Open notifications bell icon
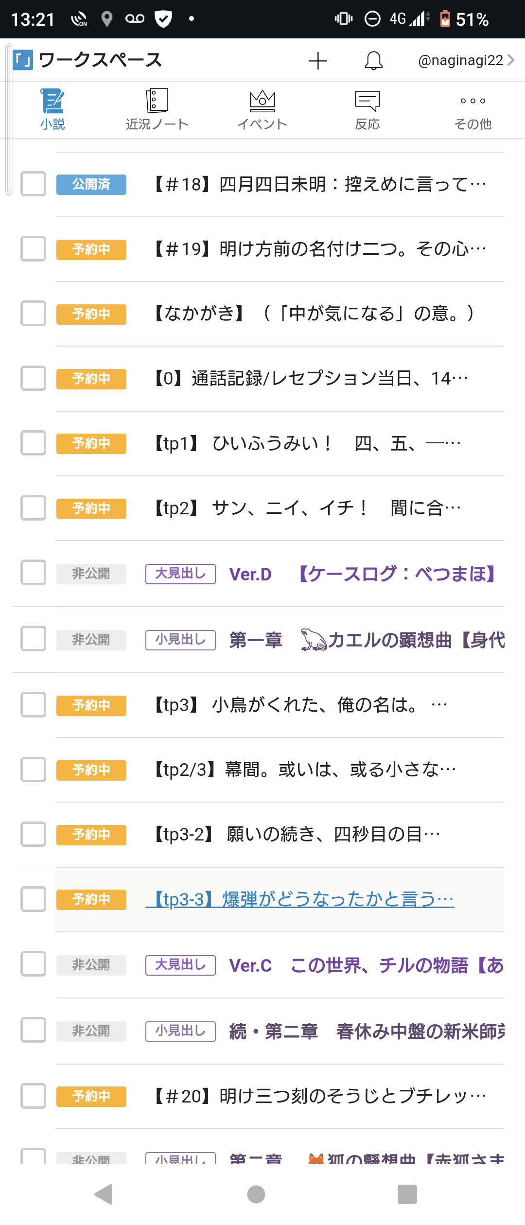Screen dimensions: 525x1225 coord(374,61)
